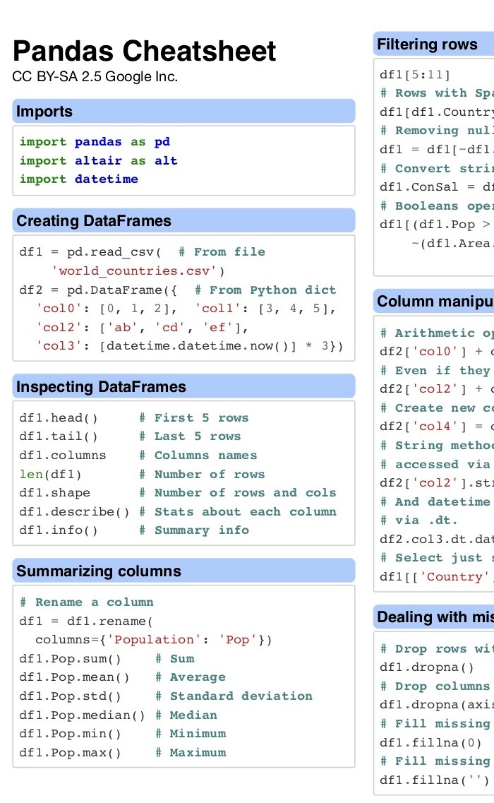Click the '# Create new co' comment
This screenshot has width=494, height=803.
437,408
